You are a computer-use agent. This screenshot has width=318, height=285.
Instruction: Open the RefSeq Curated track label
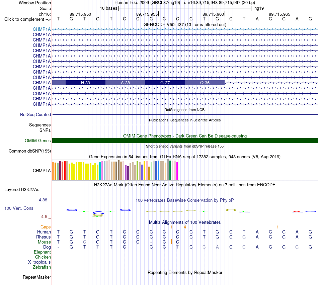pos(35,114)
